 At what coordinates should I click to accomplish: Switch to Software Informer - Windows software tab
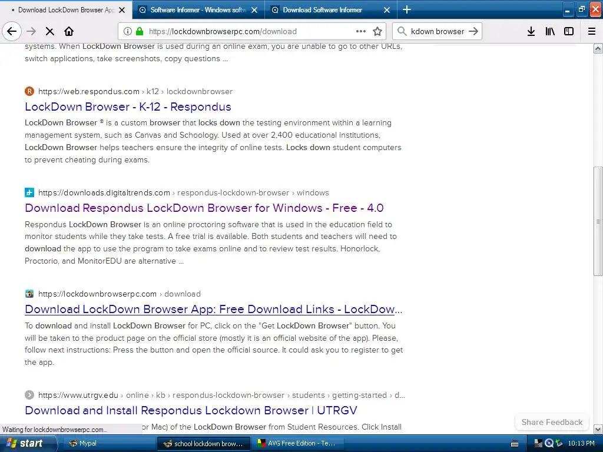click(x=198, y=9)
